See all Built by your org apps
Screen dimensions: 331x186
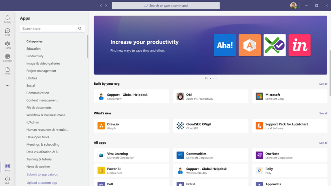click(323, 84)
